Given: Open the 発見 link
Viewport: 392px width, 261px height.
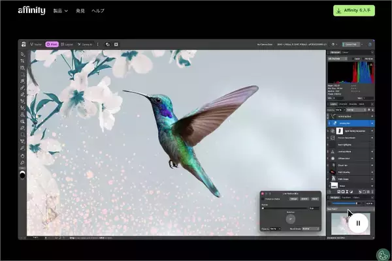Looking at the screenshot, I should pyautogui.click(x=80, y=10).
